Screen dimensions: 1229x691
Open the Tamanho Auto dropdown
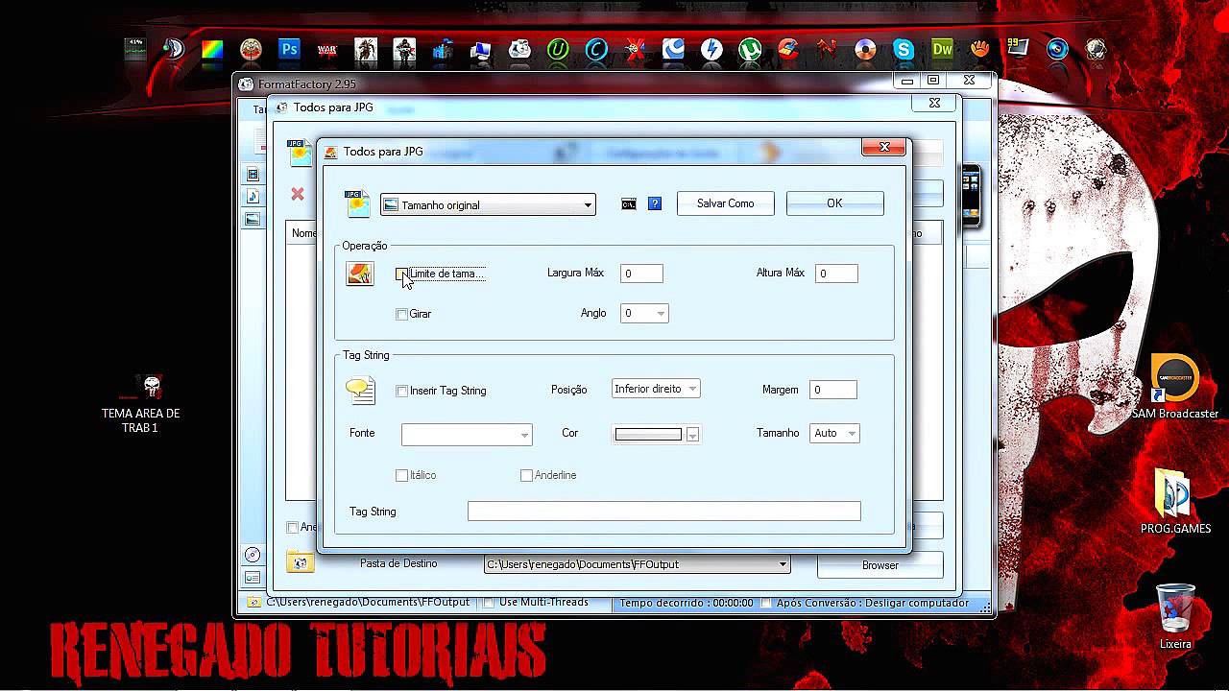pos(834,433)
